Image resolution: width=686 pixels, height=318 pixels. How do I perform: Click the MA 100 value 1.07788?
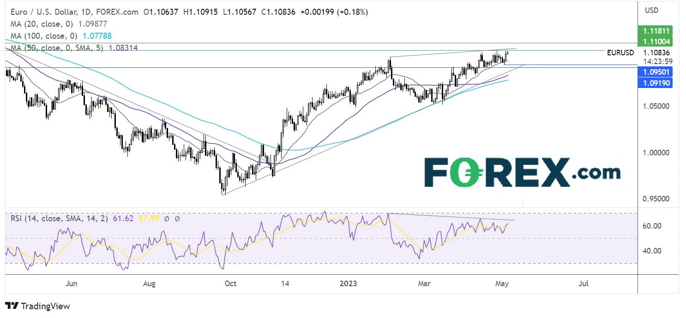(98, 36)
